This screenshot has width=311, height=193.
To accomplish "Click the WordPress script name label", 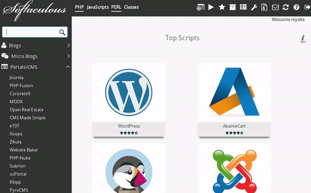I will 129,126.
